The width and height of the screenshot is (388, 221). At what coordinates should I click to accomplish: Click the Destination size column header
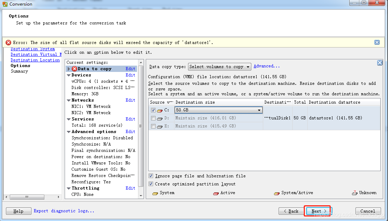218,102
